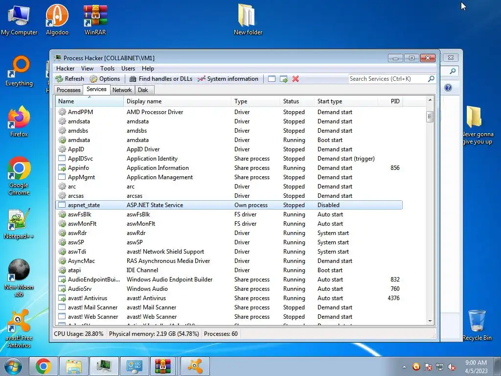Click the avast! Antivirus service icon
Viewport: 501px width, 376px height.
coord(62,298)
